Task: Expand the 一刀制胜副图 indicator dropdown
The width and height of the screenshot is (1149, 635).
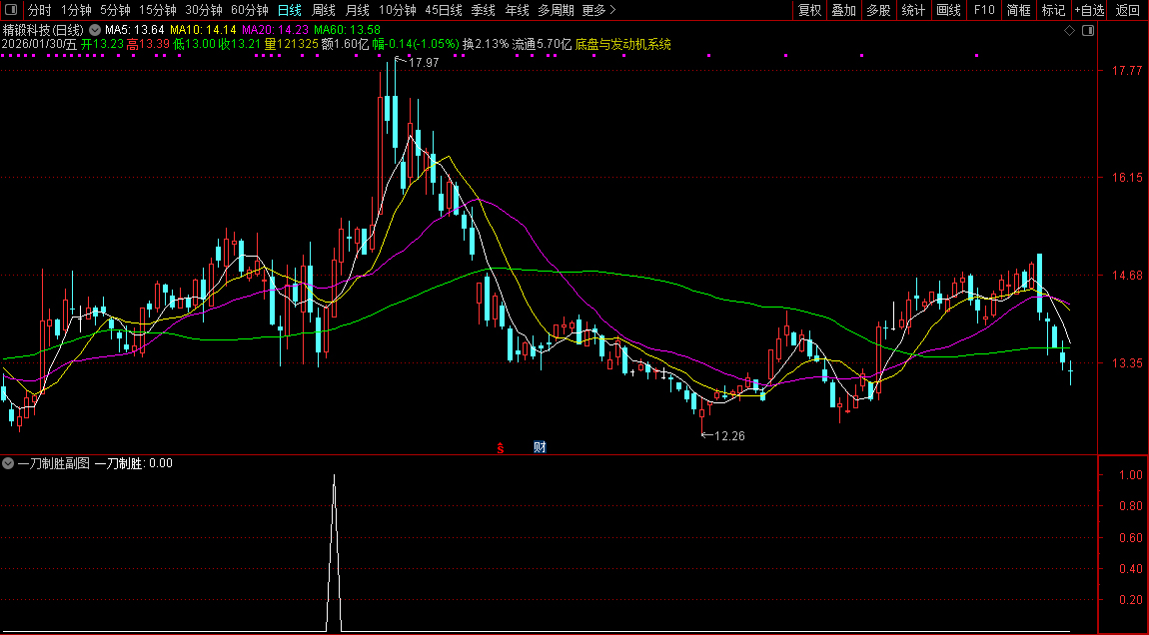Action: coord(8,463)
